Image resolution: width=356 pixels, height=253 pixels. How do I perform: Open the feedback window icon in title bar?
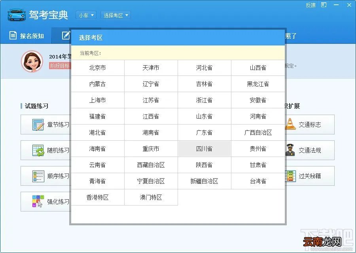tap(324, 5)
